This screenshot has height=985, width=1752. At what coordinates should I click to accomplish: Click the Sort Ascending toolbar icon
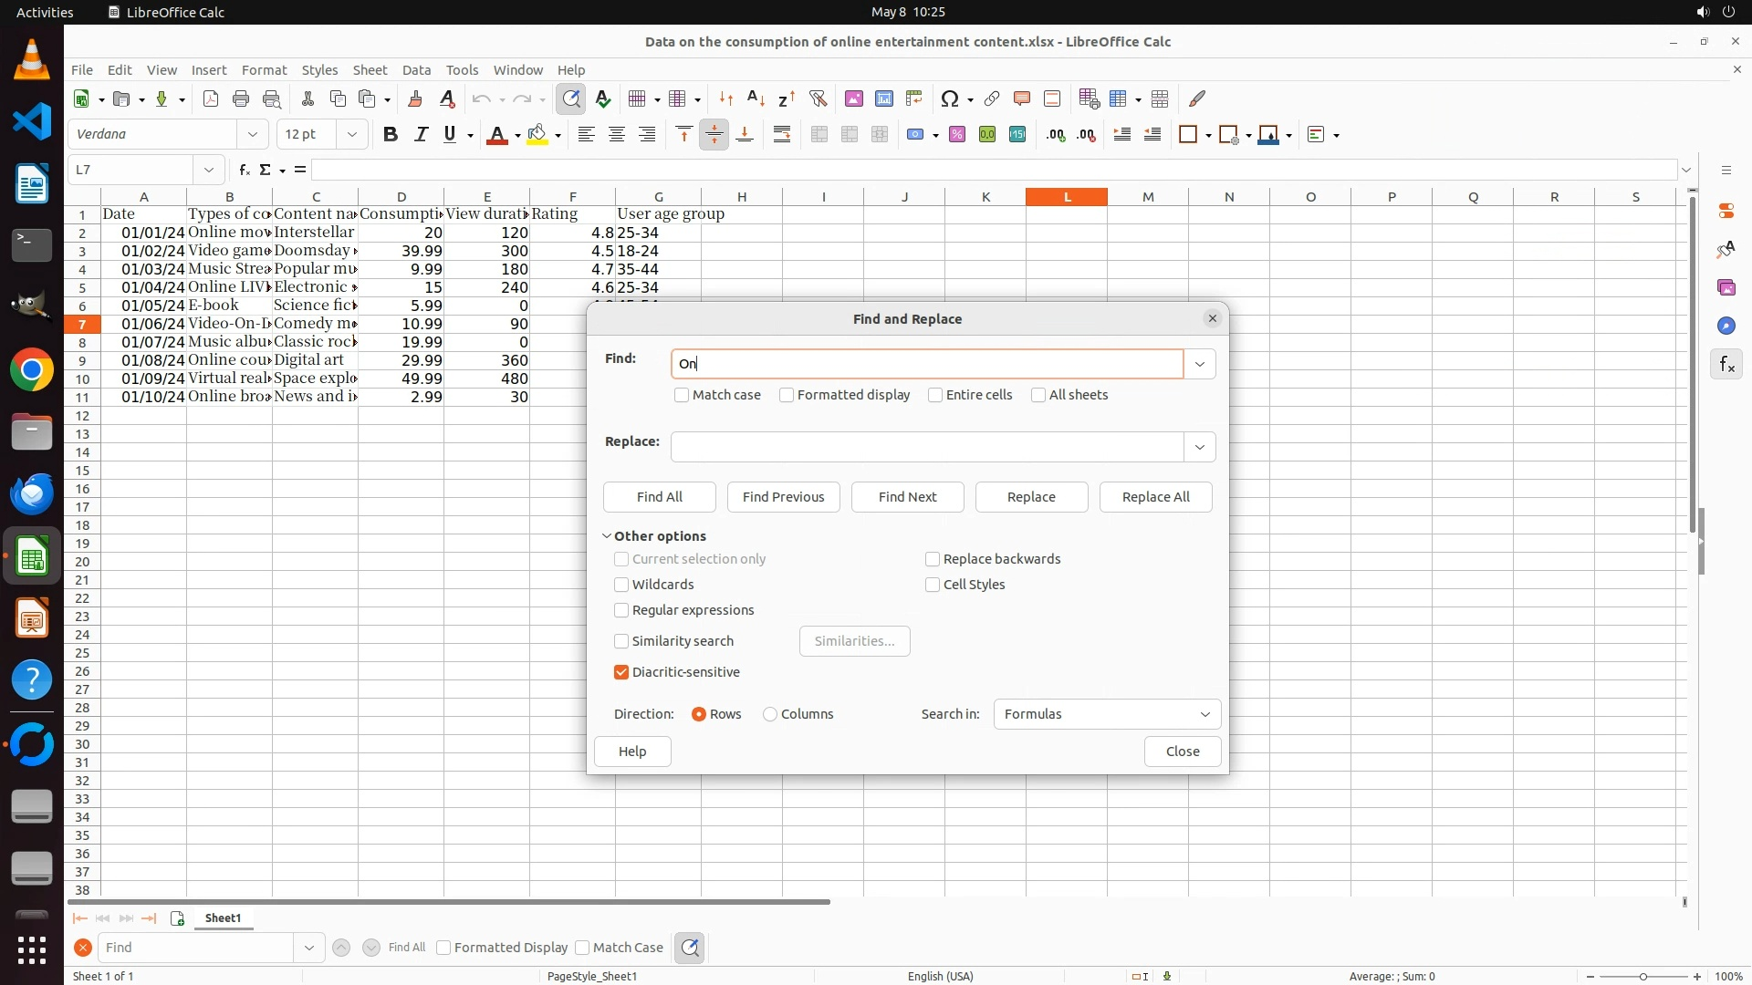coord(756,98)
